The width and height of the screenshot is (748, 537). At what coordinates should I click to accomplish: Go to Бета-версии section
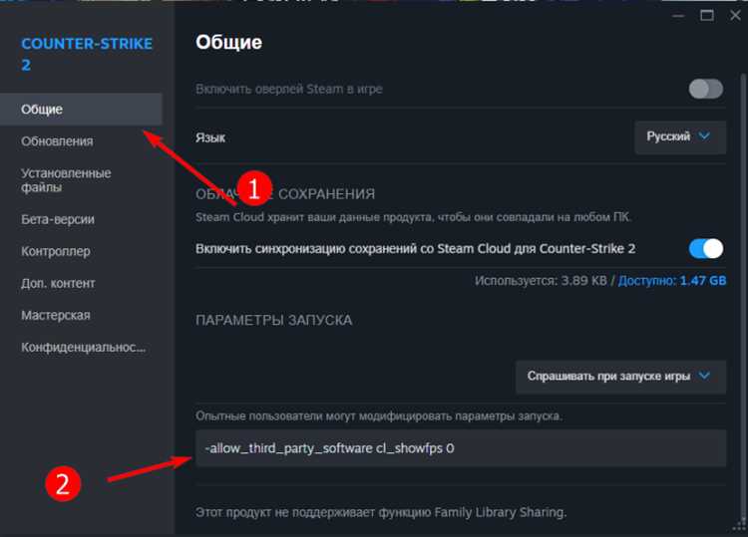click(58, 219)
